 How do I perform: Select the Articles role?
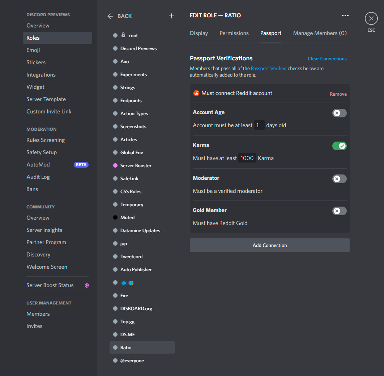pyautogui.click(x=142, y=139)
